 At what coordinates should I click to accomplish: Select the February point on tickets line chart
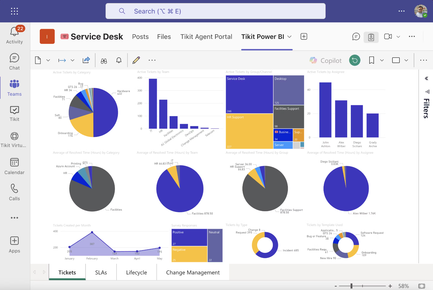tap(92, 232)
